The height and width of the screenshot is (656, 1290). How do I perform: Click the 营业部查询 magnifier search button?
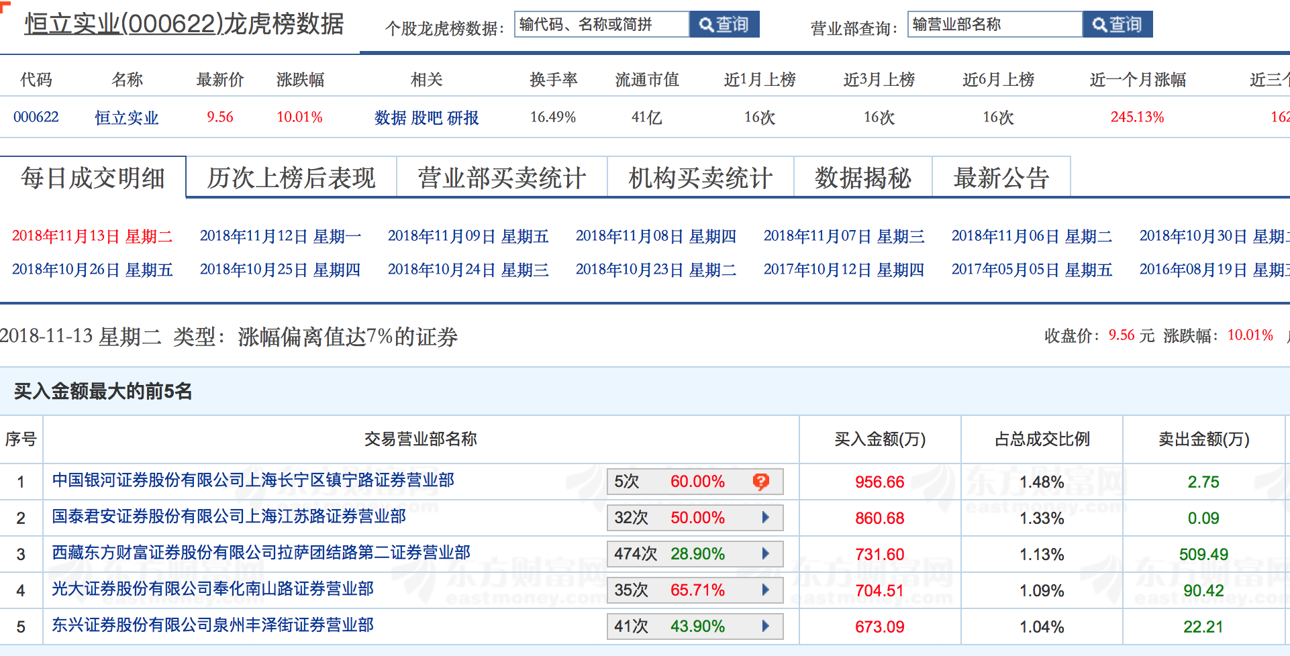pyautogui.click(x=1117, y=25)
